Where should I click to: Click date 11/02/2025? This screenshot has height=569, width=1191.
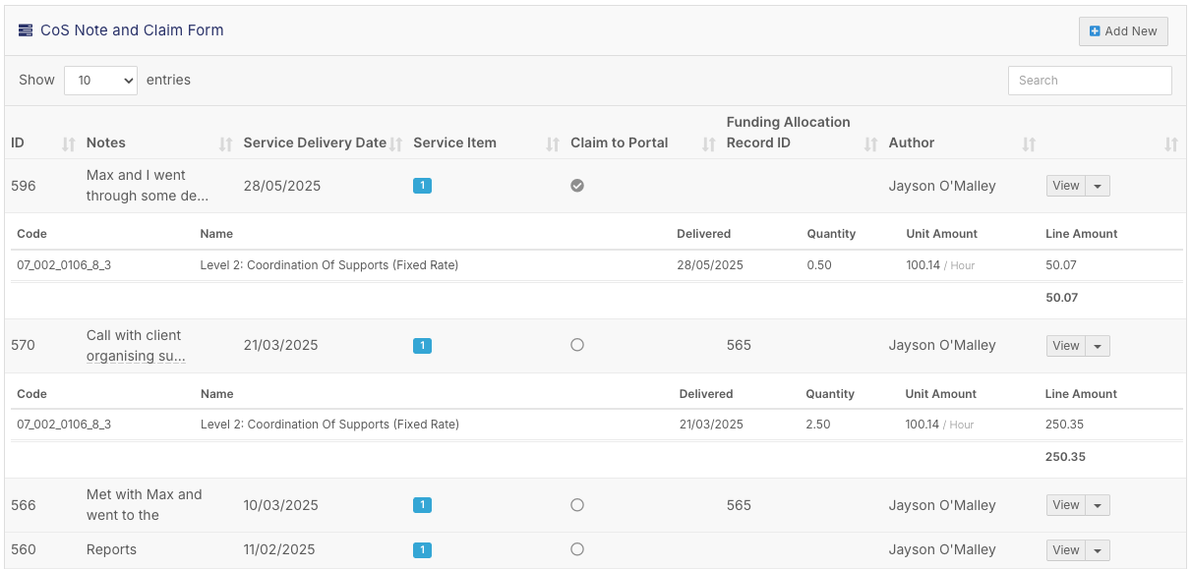(279, 549)
